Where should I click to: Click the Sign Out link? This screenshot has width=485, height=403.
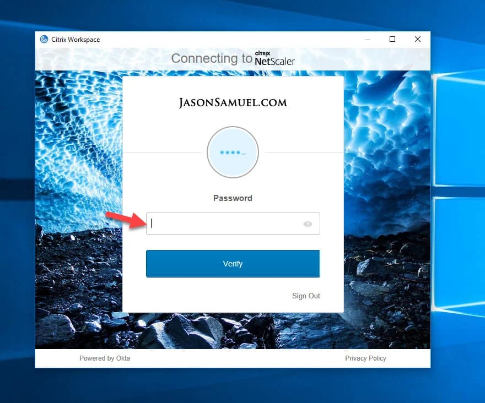coord(306,296)
